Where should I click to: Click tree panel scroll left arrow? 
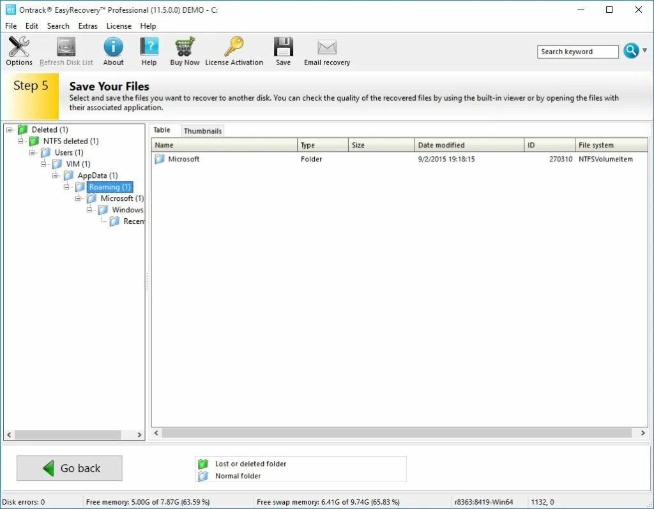(9, 435)
